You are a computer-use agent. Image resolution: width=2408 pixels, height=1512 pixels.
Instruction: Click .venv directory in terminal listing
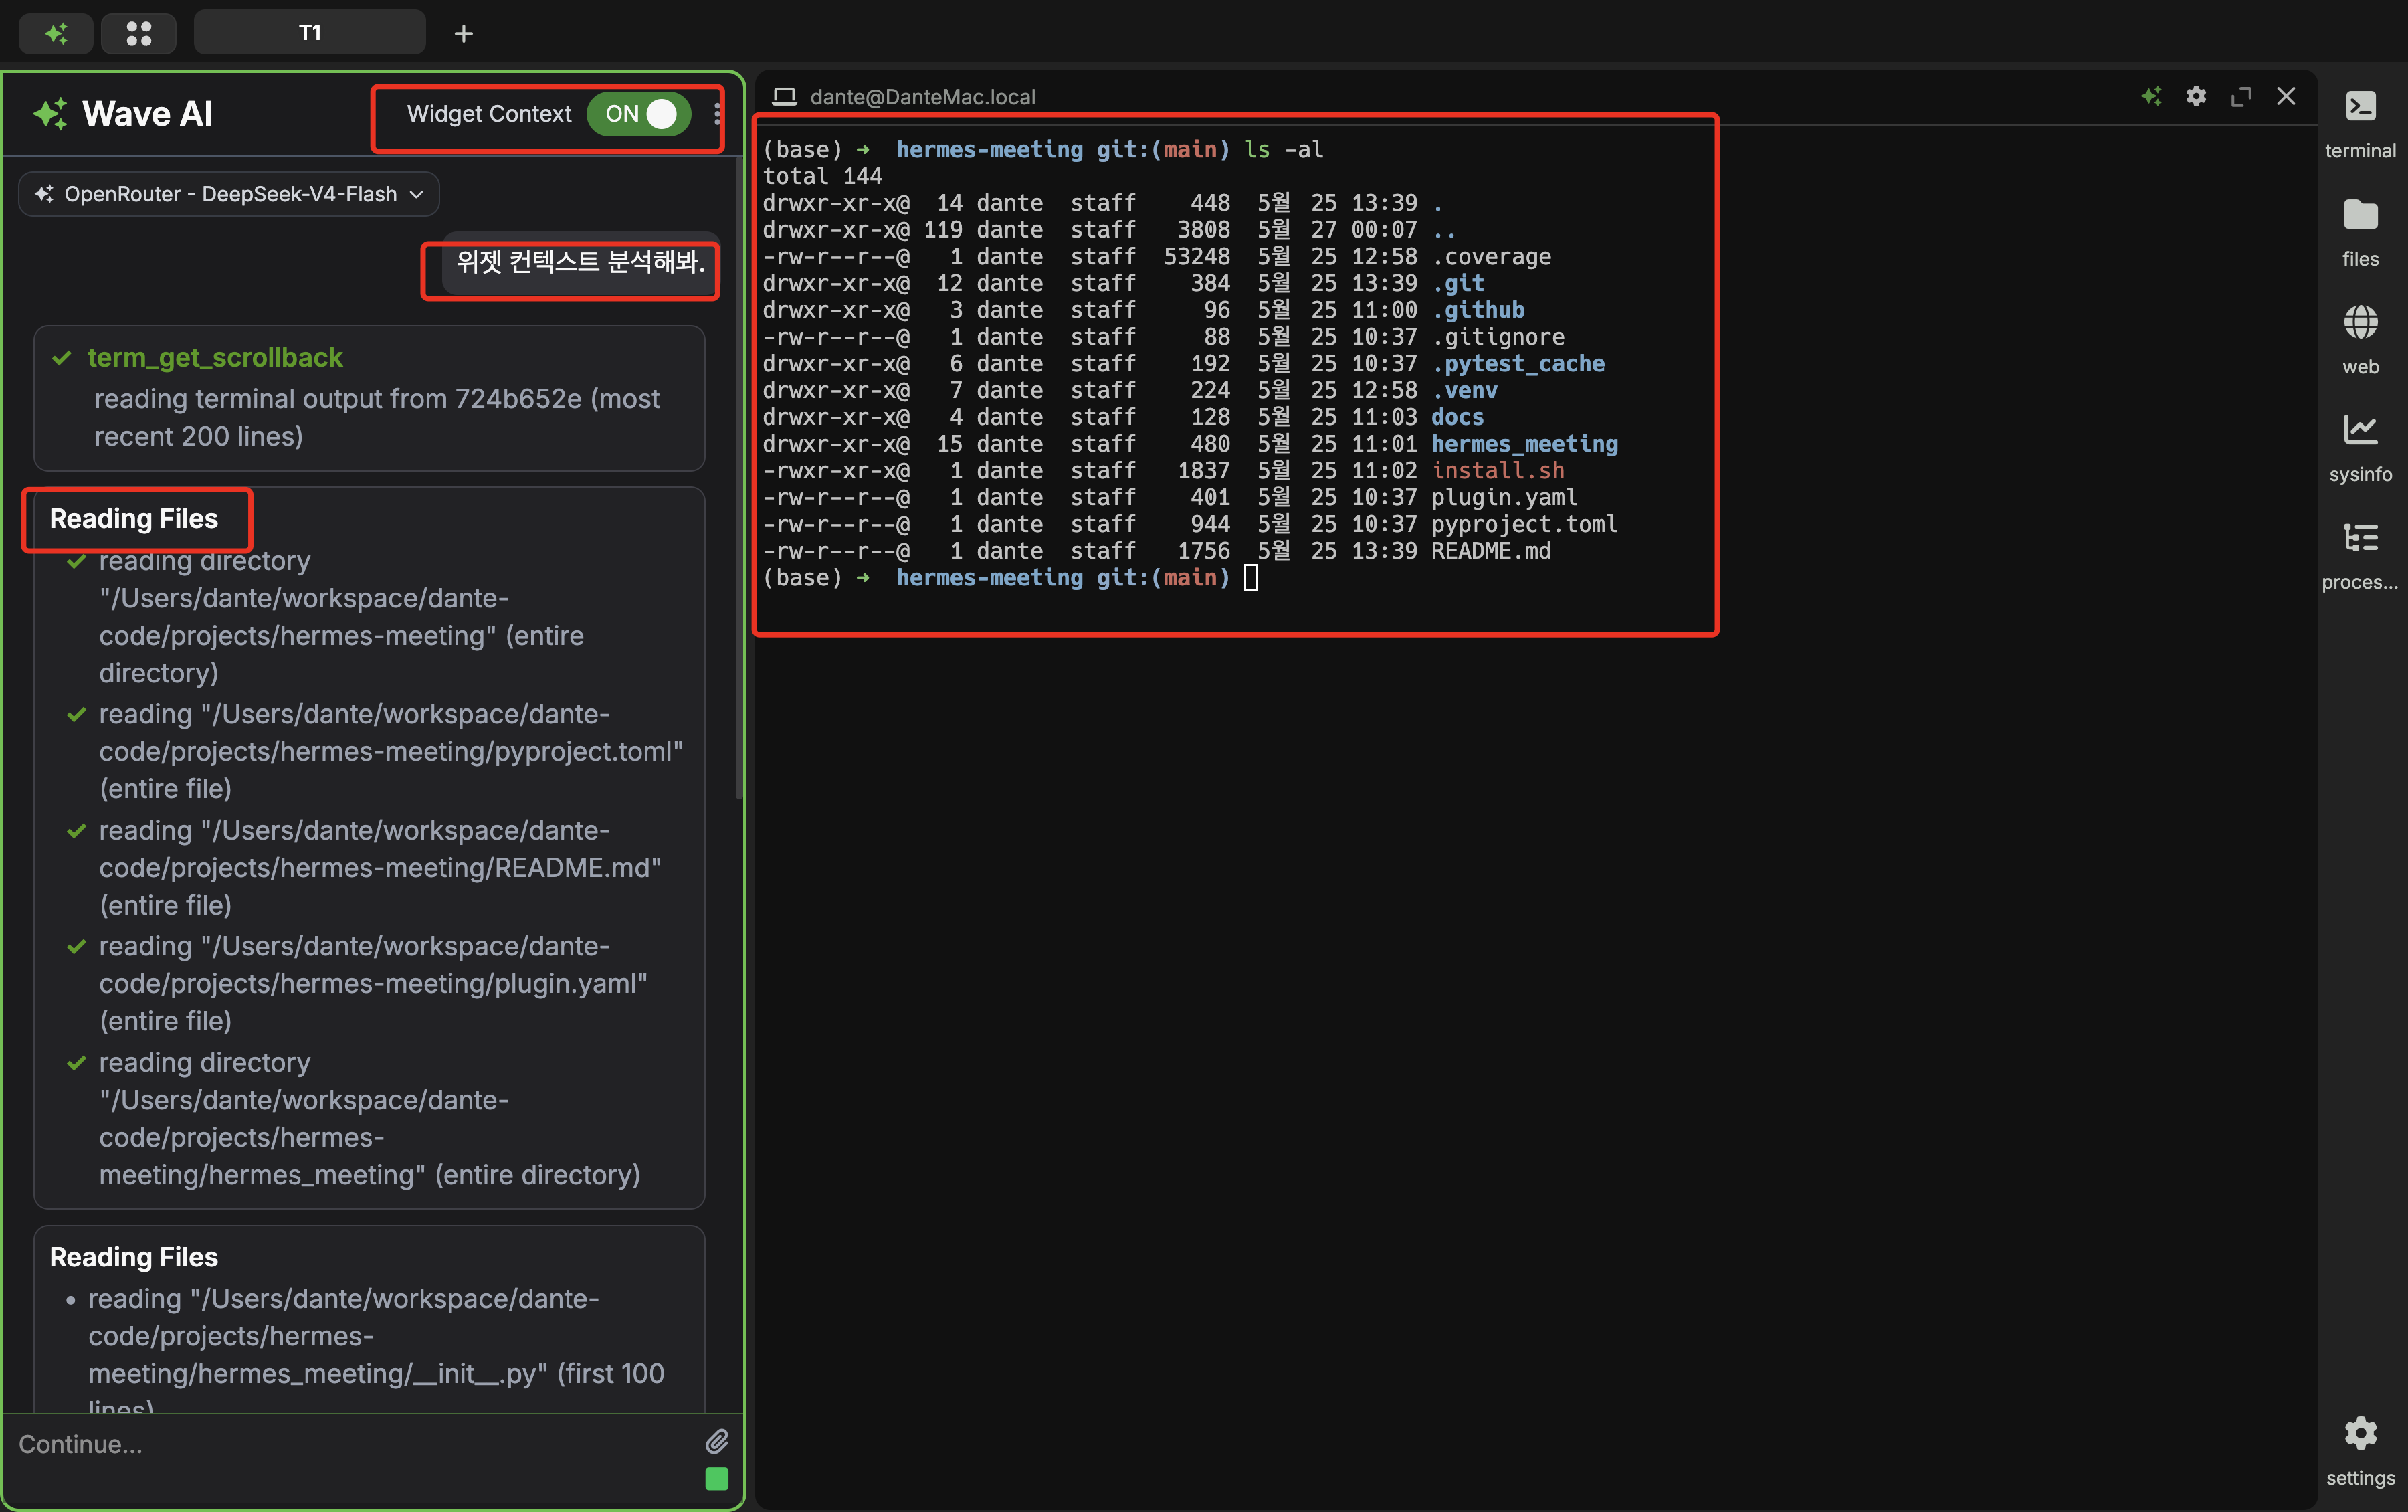1464,391
